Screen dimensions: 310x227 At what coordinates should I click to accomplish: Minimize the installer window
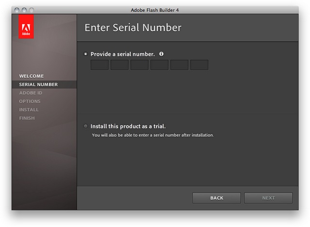24,10
